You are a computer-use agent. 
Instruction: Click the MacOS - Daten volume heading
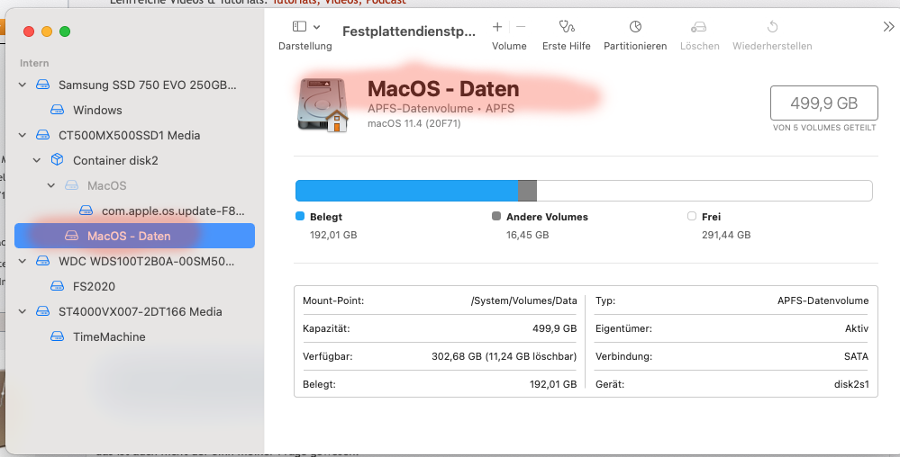point(443,89)
